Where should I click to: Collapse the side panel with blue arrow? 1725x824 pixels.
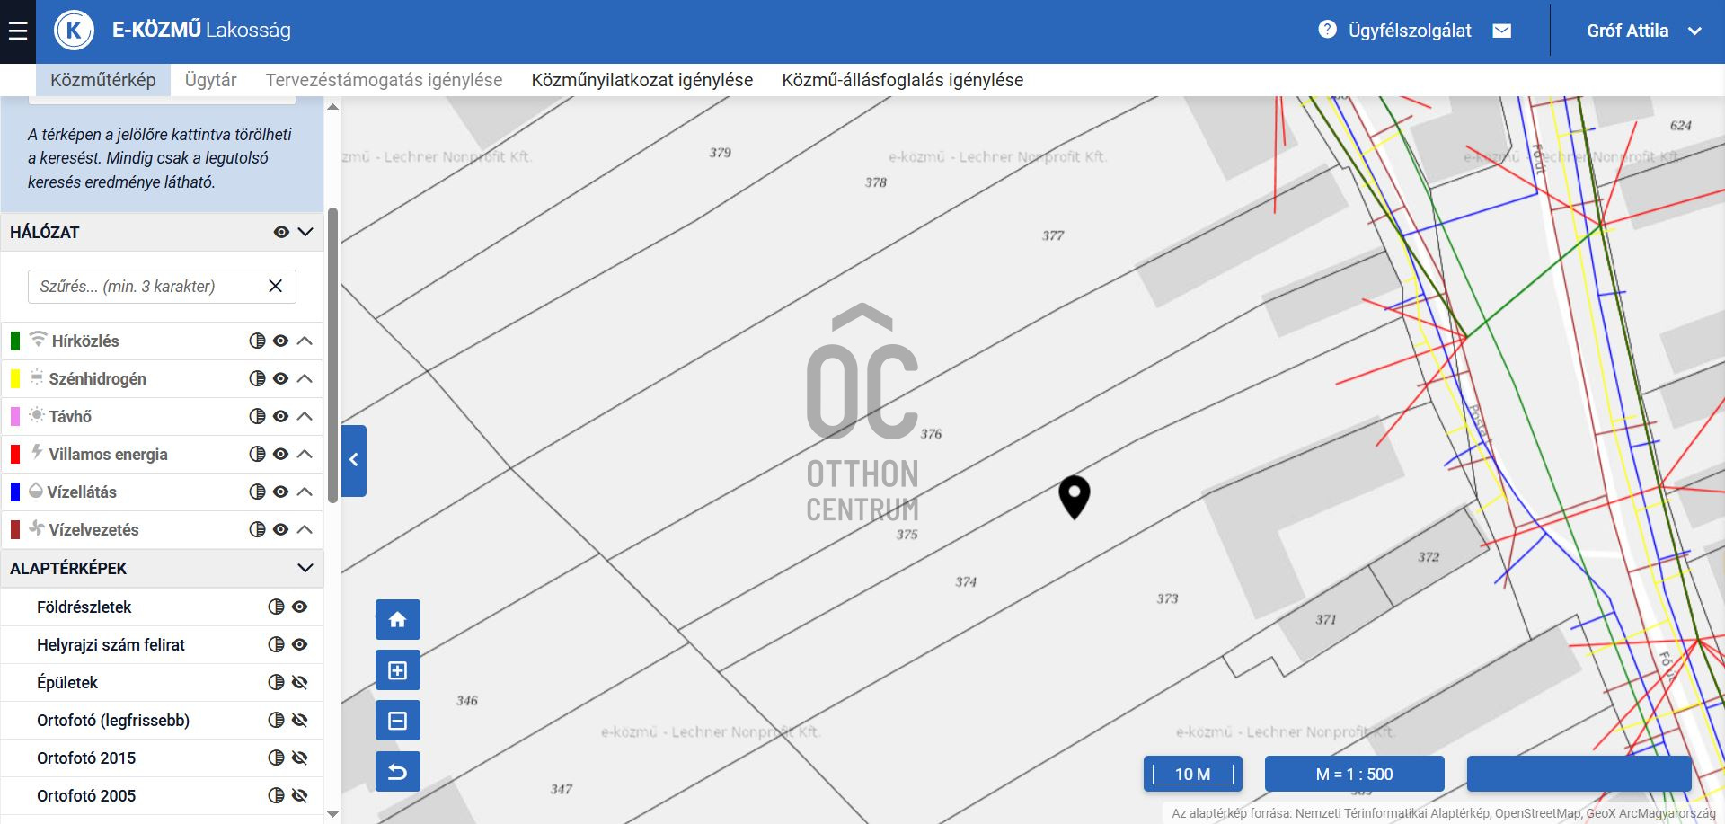[354, 460]
